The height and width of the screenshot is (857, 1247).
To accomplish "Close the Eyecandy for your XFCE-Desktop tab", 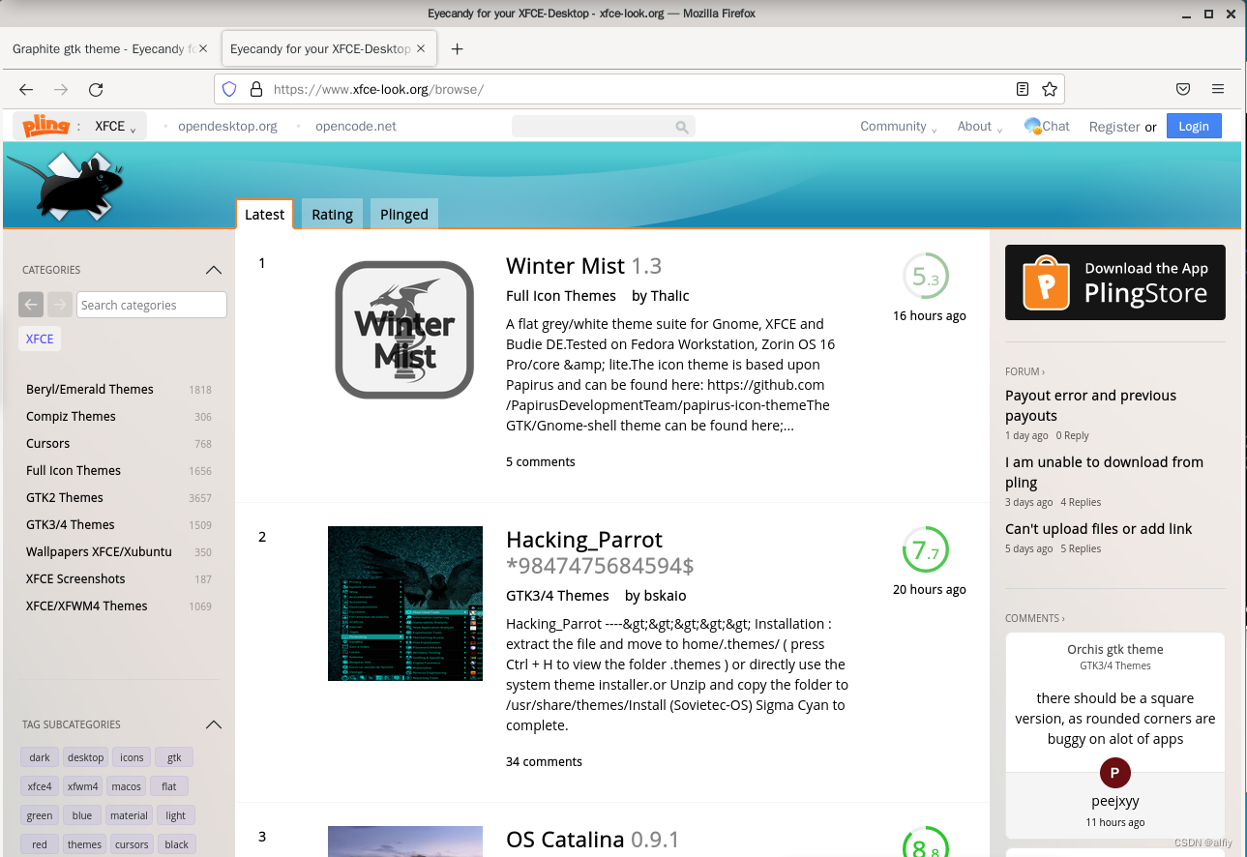I will (421, 48).
